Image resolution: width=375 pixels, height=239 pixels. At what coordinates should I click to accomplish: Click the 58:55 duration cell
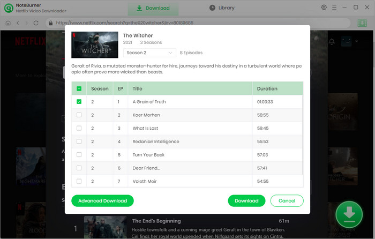[262, 115]
